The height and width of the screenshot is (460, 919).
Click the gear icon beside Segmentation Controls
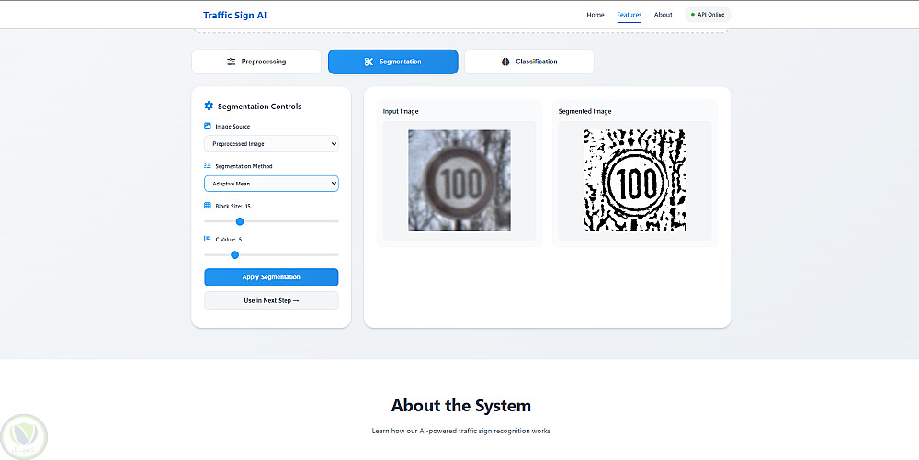(x=209, y=106)
